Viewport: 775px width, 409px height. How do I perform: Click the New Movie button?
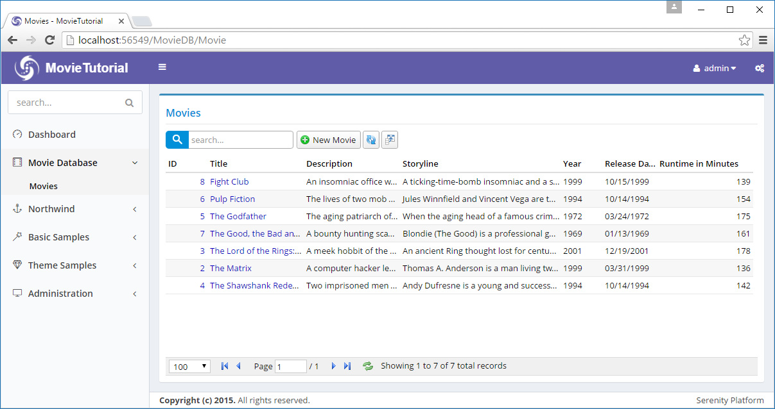(x=328, y=140)
